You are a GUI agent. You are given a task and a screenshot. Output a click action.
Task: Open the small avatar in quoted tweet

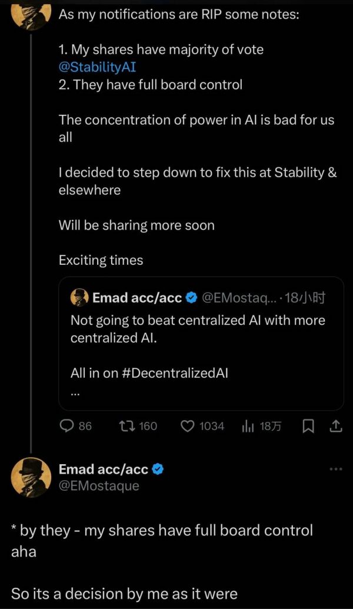point(79,298)
